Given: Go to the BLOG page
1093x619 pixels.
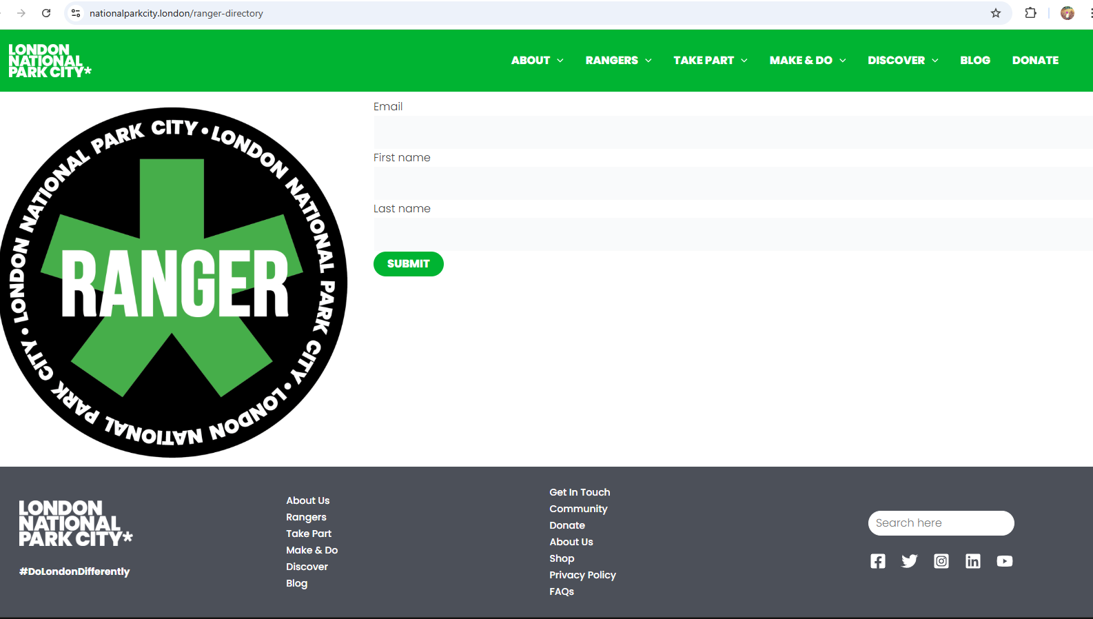Looking at the screenshot, I should coord(975,61).
